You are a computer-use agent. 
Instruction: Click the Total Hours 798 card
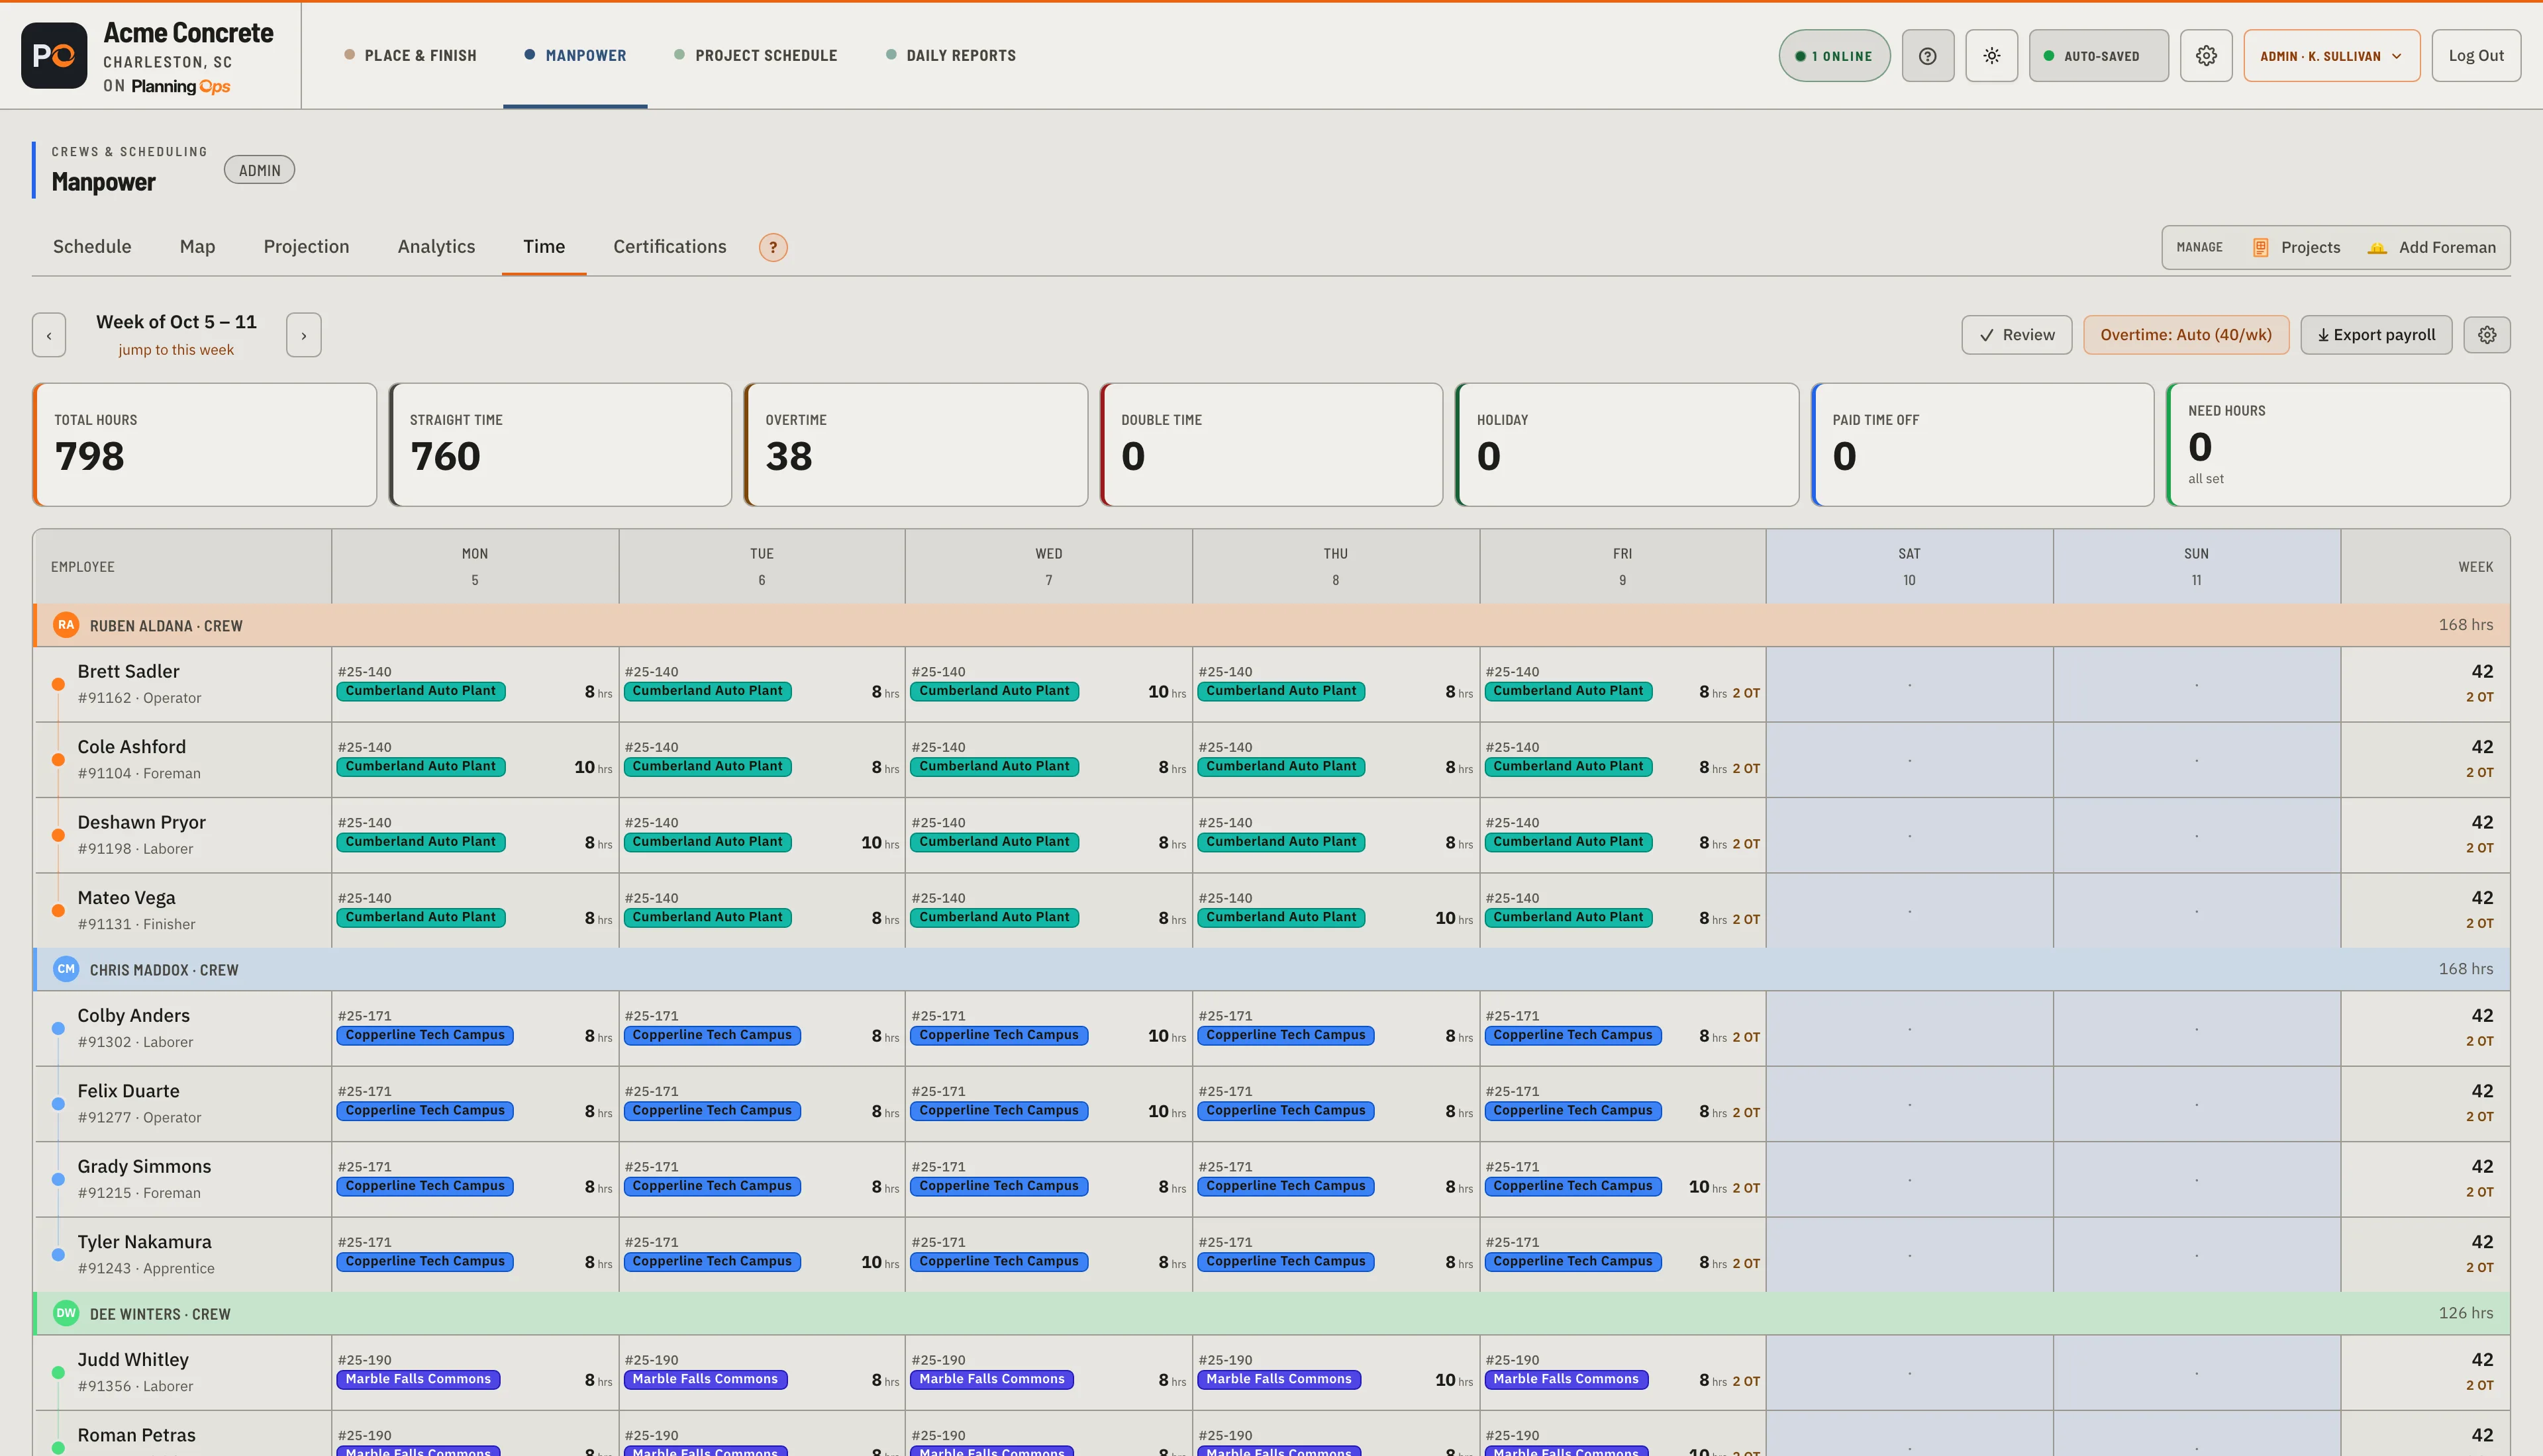point(204,445)
